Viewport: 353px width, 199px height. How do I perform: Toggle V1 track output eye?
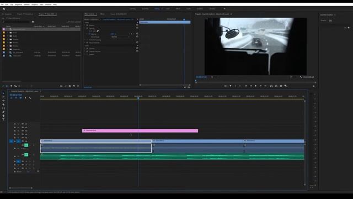point(26,142)
